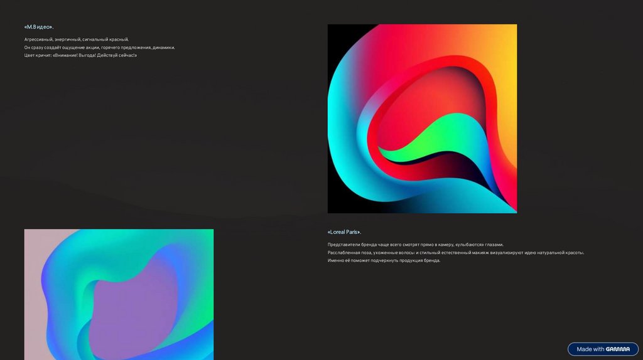Click the line starting «Он сразу создаёт ощущение»
The width and height of the screenshot is (643, 360).
pyautogui.click(x=100, y=48)
